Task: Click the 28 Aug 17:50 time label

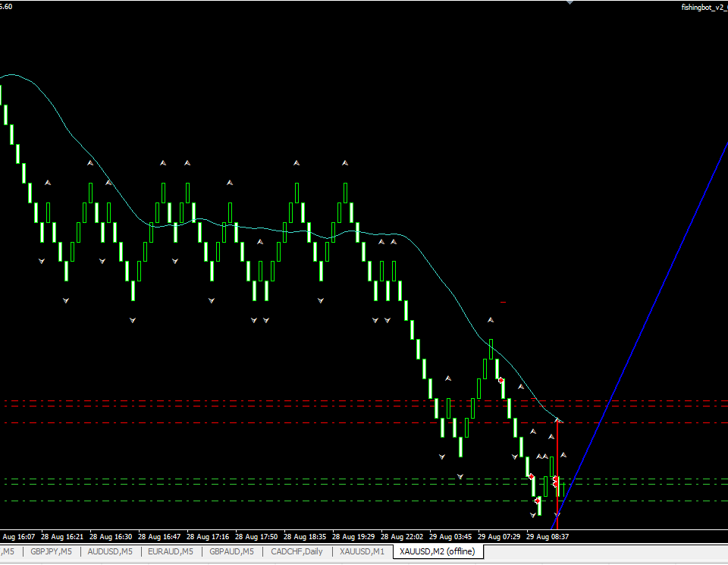Action: [x=256, y=537]
